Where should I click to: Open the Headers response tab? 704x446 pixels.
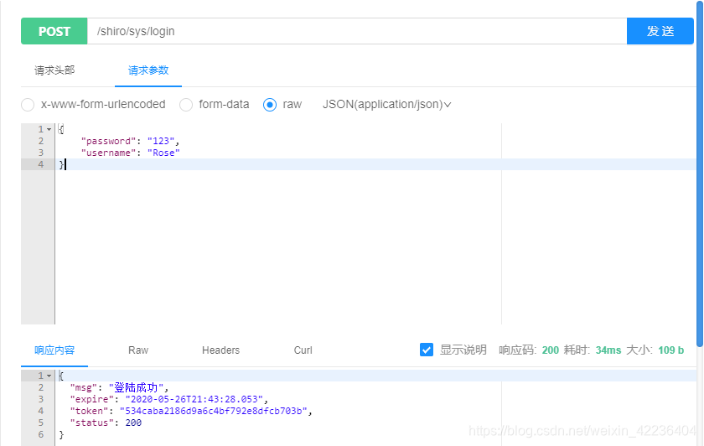(x=221, y=350)
